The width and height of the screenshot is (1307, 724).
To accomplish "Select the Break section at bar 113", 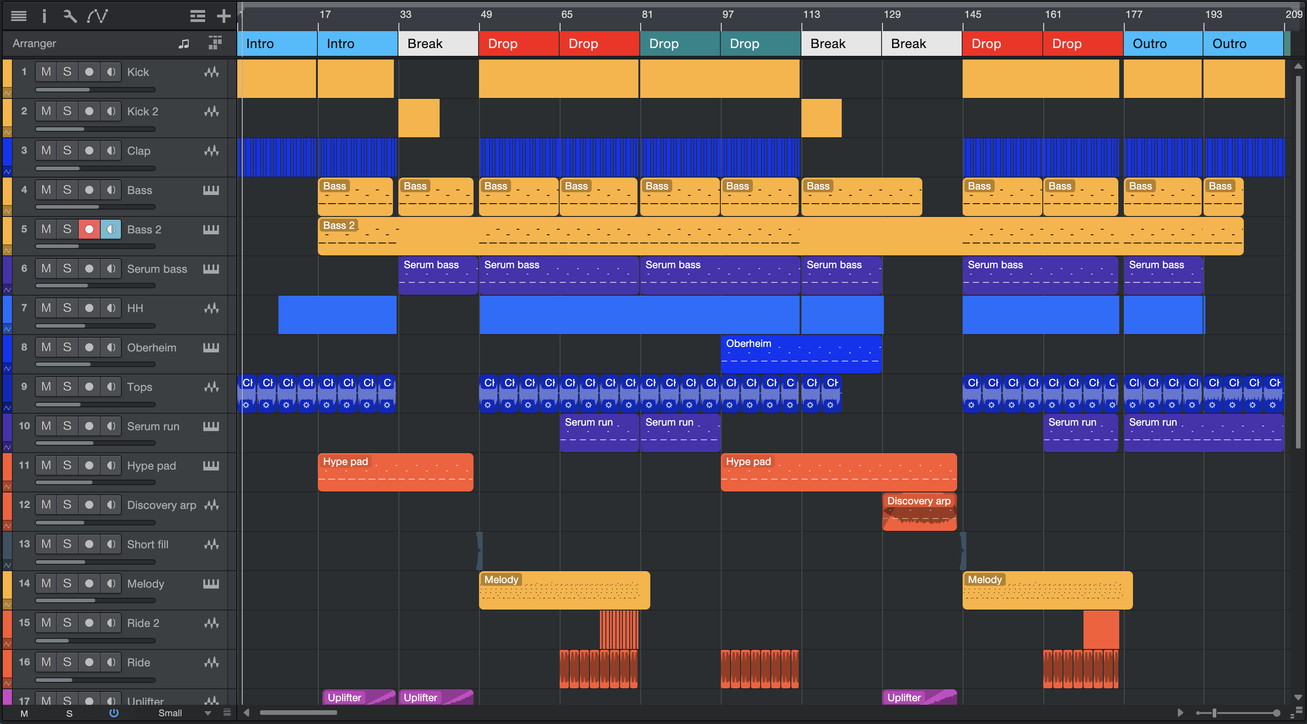I will coord(841,43).
